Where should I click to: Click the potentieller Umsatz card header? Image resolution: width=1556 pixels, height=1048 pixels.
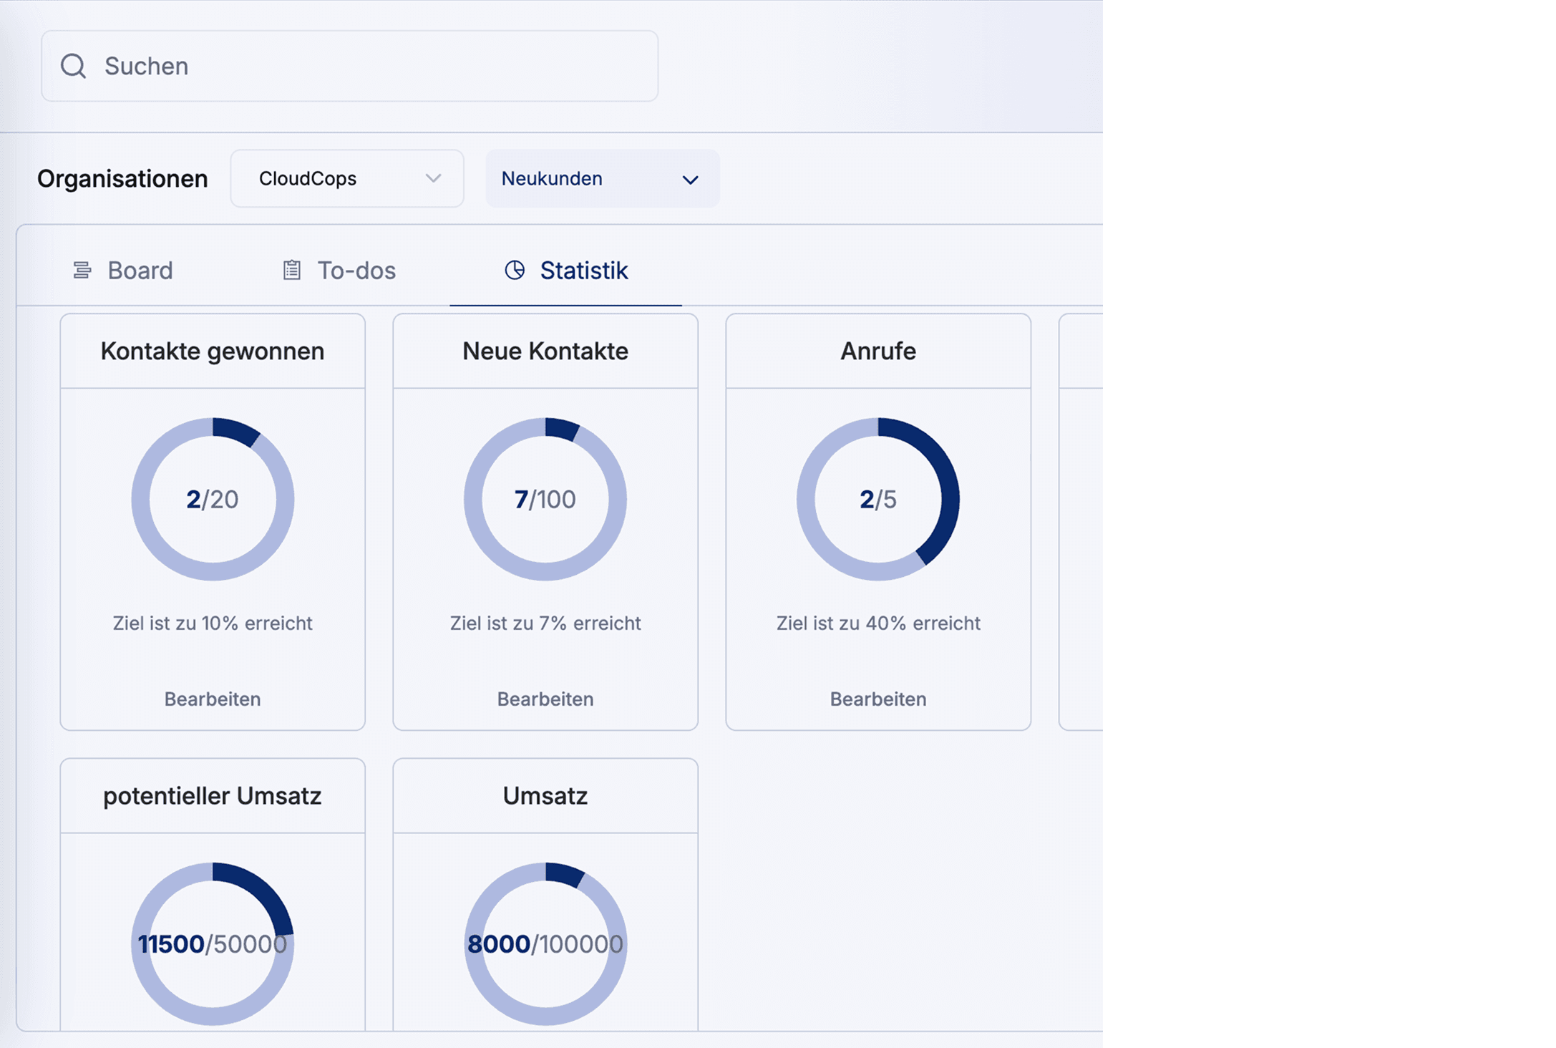point(213,796)
